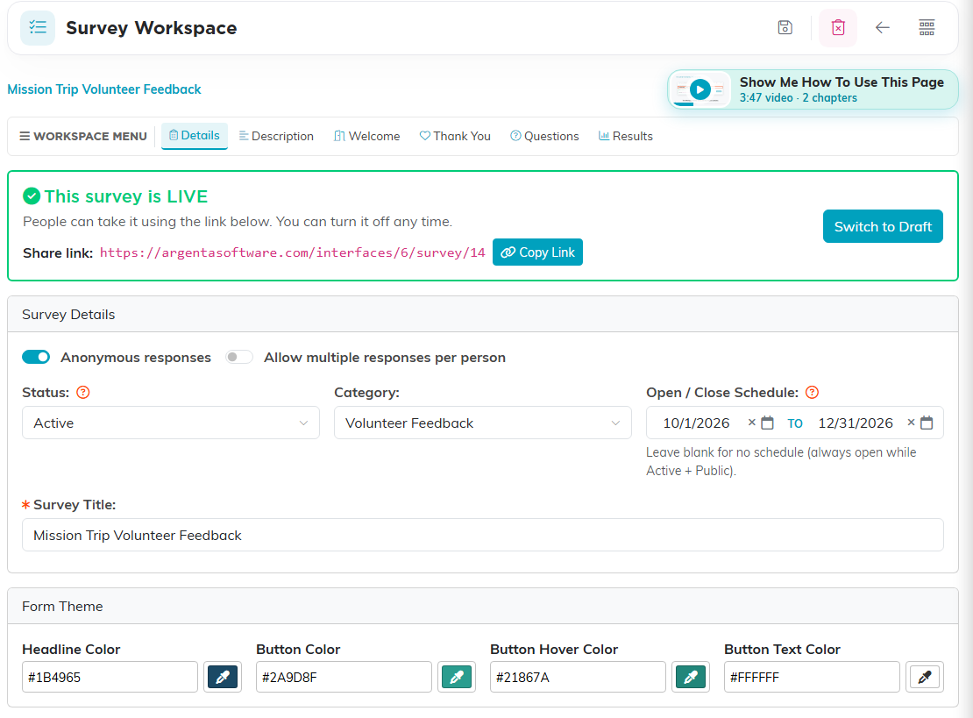
Task: Open the Workspace Menu
Action: click(83, 136)
